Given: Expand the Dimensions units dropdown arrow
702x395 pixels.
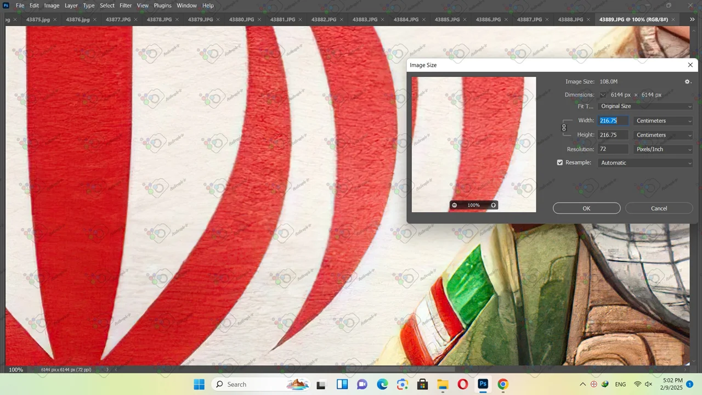Looking at the screenshot, I should pyautogui.click(x=603, y=95).
